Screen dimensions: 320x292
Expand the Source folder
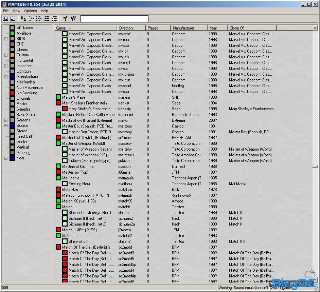[x=6, y=125]
